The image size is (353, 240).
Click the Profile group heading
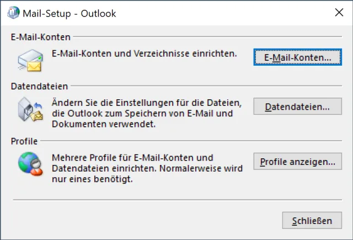(24, 141)
